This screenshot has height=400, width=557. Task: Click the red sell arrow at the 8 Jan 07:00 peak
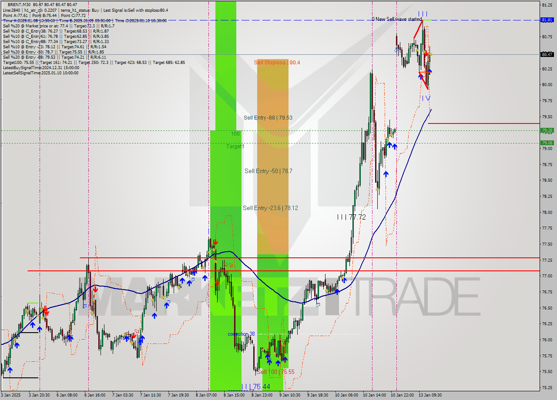(x=216, y=242)
